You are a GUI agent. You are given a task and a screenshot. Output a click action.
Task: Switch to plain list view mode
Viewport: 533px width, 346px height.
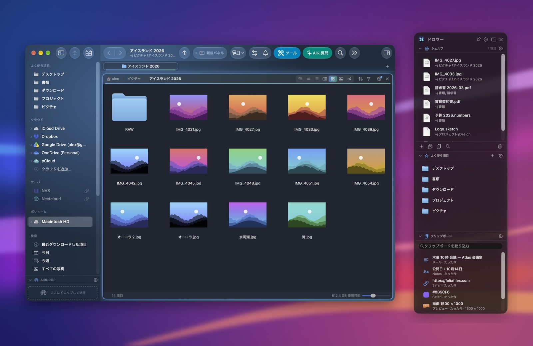click(x=308, y=79)
